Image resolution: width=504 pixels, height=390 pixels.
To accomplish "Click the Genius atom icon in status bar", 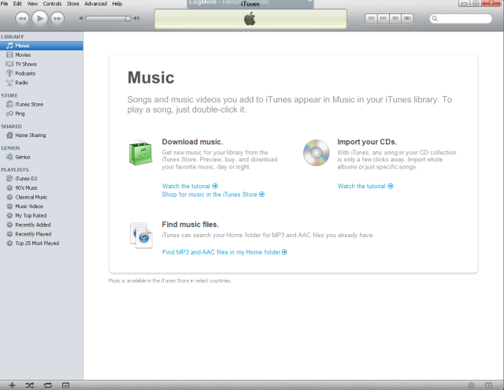I will (x=471, y=385).
